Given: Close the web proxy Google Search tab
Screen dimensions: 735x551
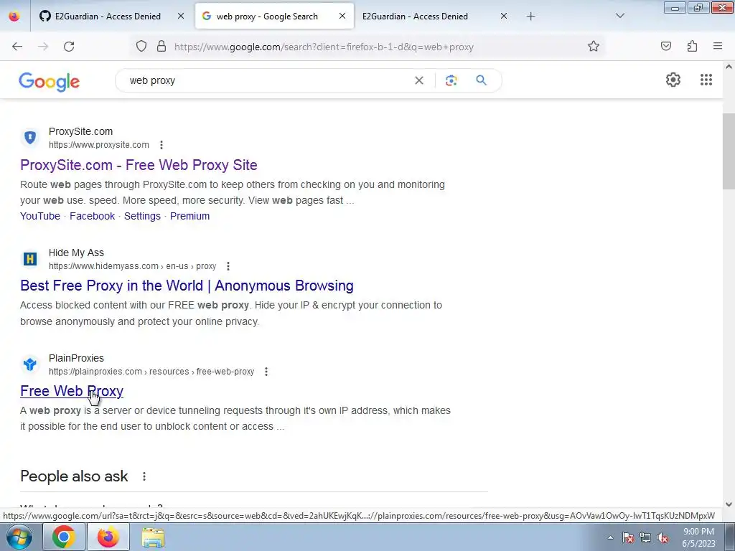Looking at the screenshot, I should coord(342,16).
